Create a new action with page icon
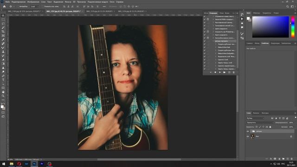 229,72
